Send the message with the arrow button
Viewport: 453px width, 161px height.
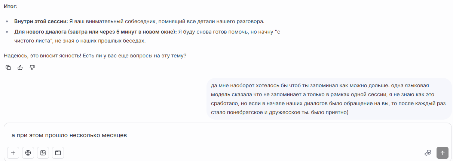click(443, 152)
